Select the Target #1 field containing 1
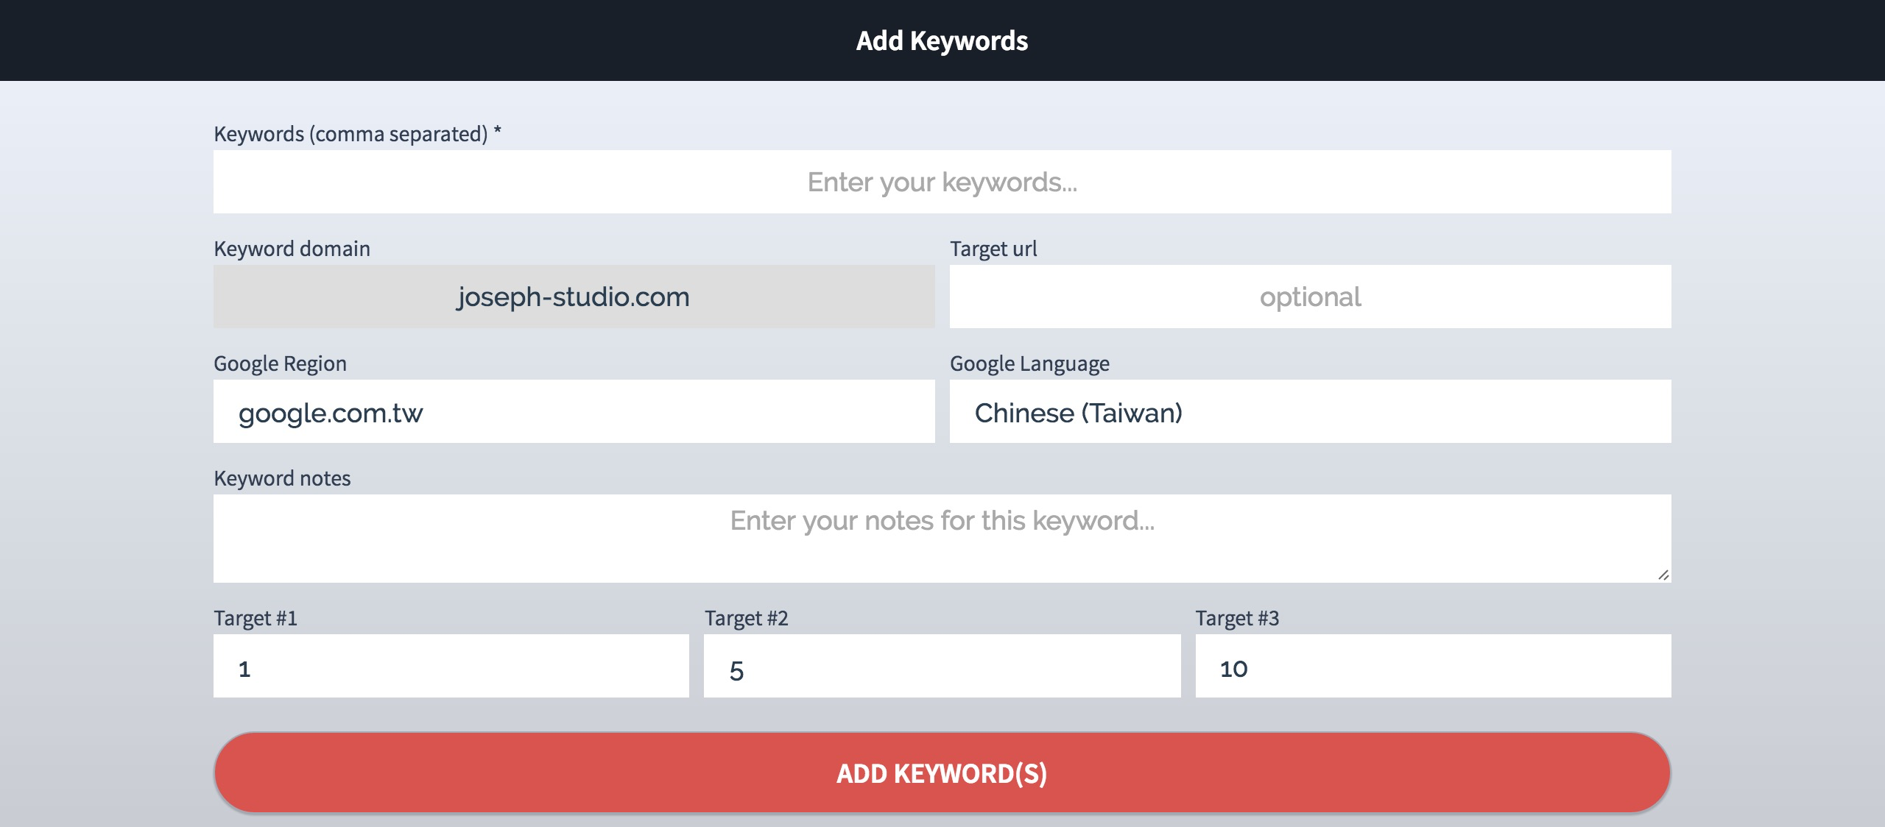 451,666
